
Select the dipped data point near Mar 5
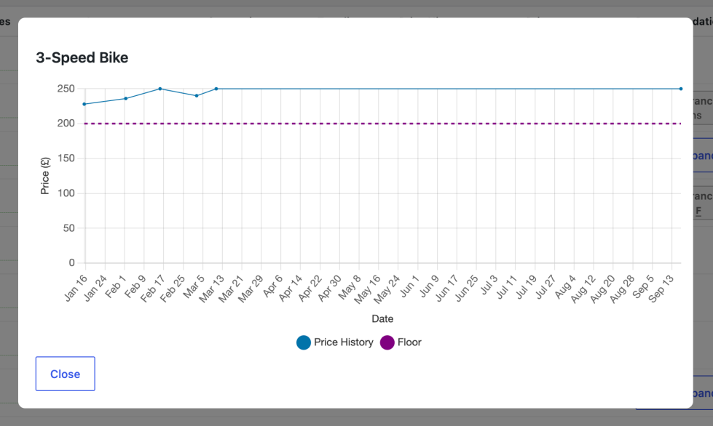click(x=197, y=96)
